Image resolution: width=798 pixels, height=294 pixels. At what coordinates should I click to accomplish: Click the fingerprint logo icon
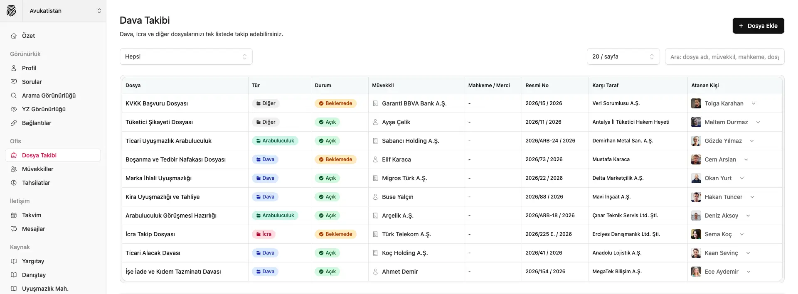coord(11,11)
